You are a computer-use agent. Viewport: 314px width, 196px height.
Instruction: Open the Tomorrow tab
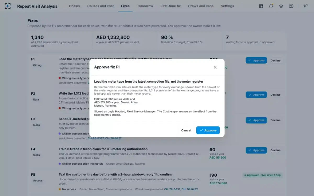click(145, 6)
